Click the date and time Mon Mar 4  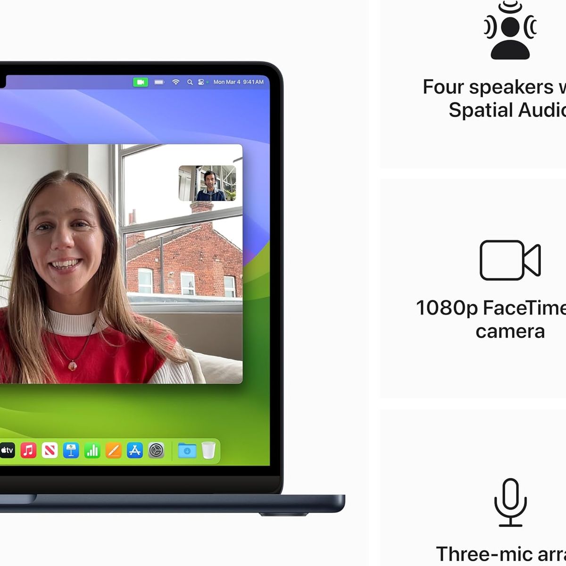[x=238, y=82]
